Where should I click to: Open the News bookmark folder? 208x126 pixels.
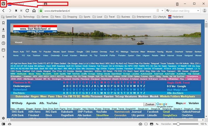pyautogui.click(x=56, y=17)
